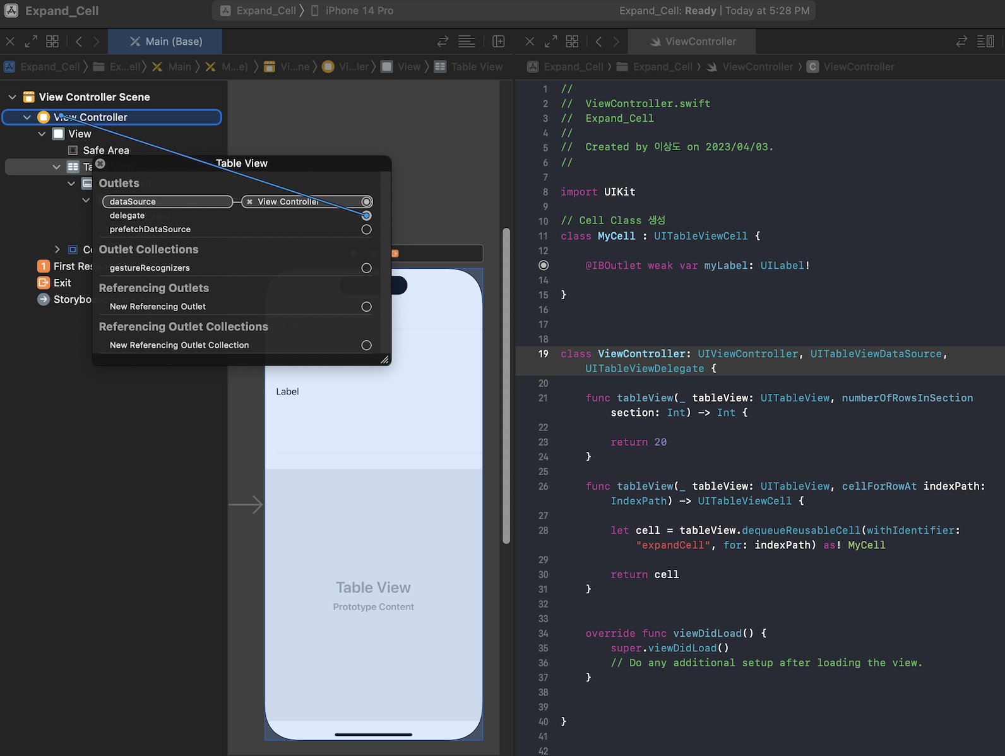Go back in the code editor history
This screenshot has height=756, width=1005.
(x=598, y=42)
